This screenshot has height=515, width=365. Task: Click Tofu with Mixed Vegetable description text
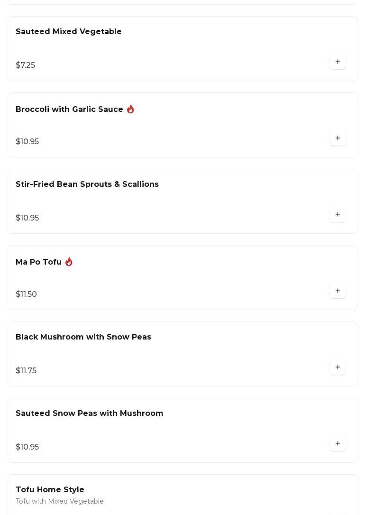point(60,502)
